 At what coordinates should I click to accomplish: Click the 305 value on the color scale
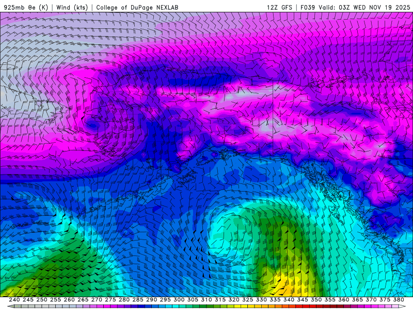tap(193, 300)
